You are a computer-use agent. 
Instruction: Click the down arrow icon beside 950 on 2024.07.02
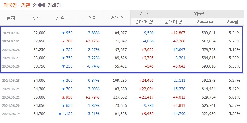tap(64, 33)
